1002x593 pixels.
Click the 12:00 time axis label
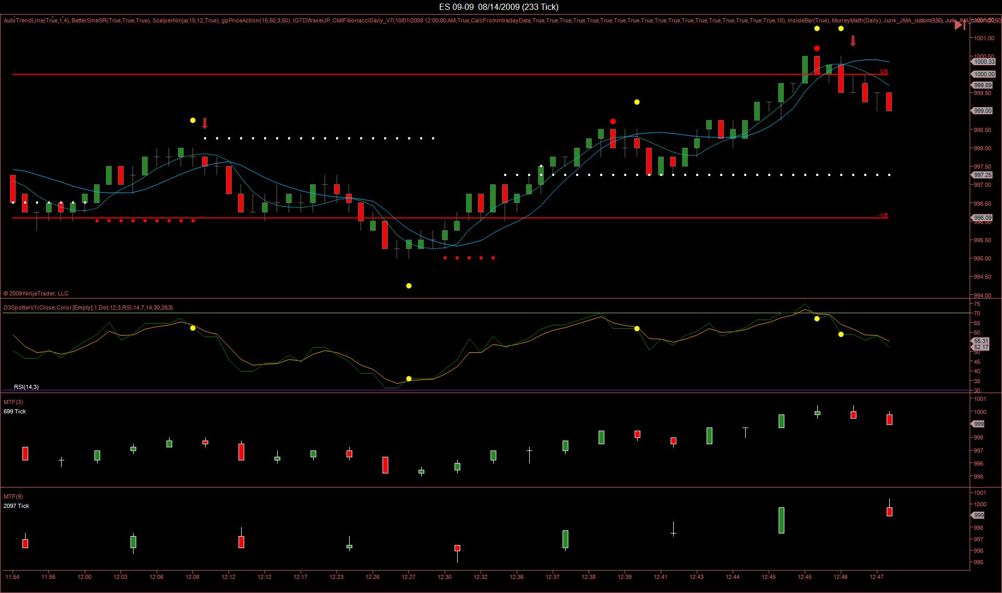pos(85,577)
